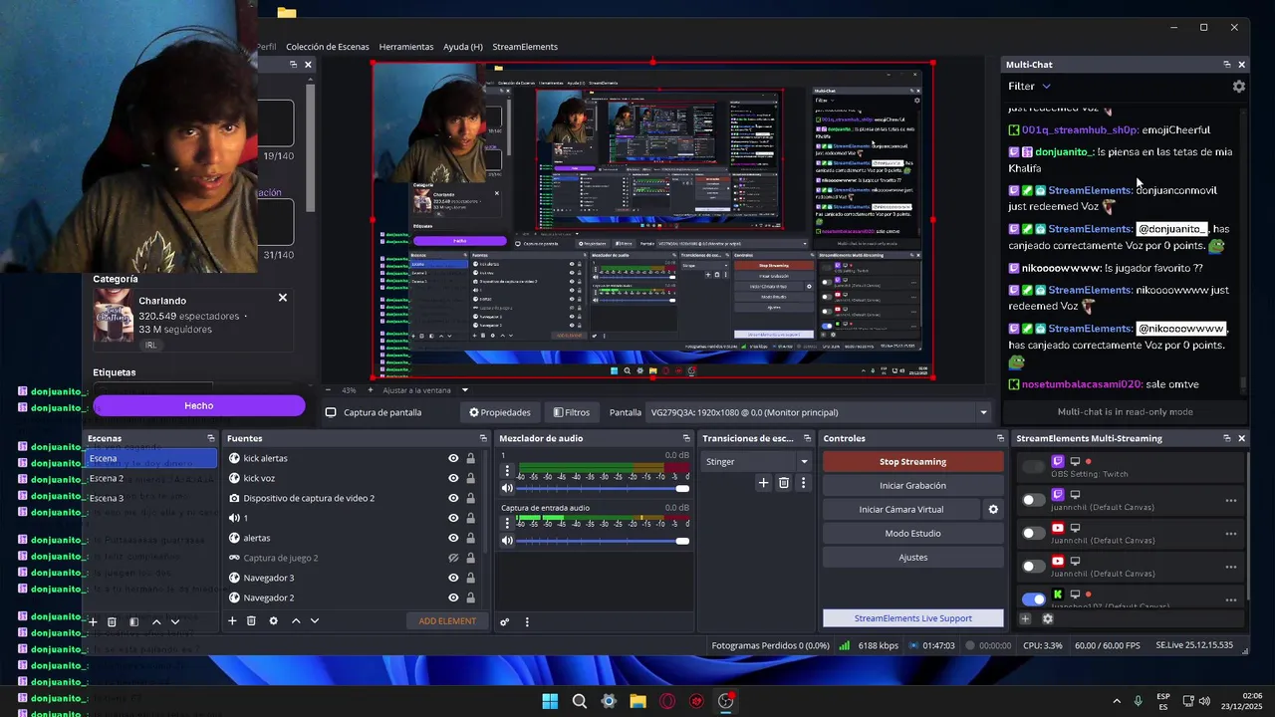Screen dimensions: 1275x717
Task: Open virtual camera settings gear
Action: tap(993, 510)
